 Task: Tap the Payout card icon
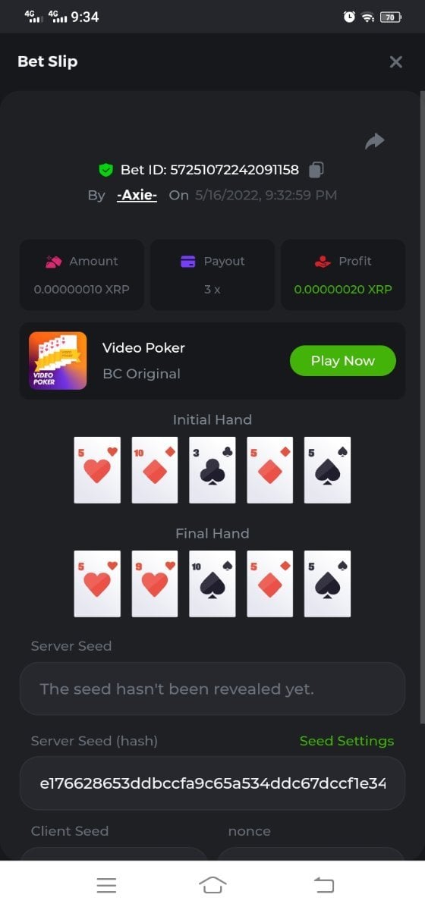[188, 261]
